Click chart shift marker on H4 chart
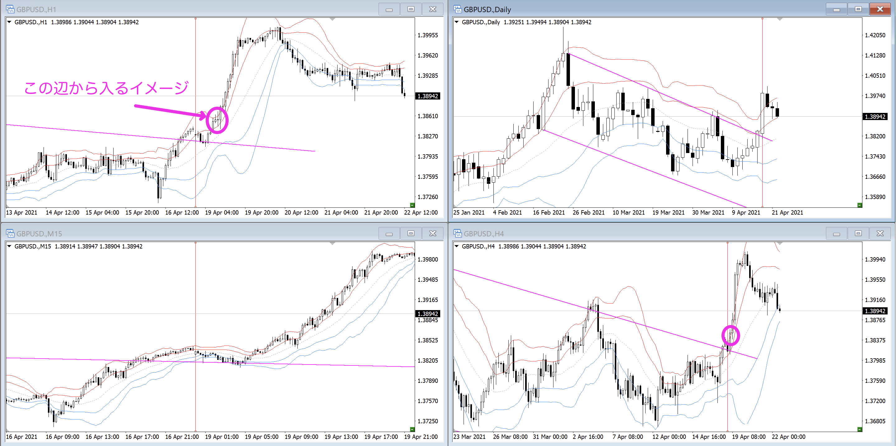This screenshot has height=446, width=896. 780,243
